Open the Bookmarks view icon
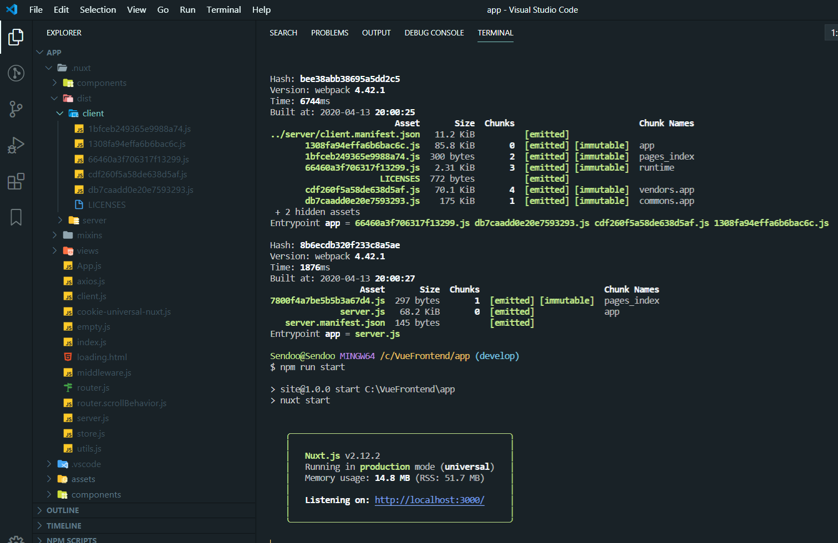The width and height of the screenshot is (838, 543). tap(16, 217)
